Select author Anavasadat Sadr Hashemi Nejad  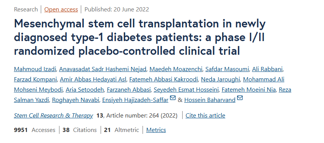[103, 69]
